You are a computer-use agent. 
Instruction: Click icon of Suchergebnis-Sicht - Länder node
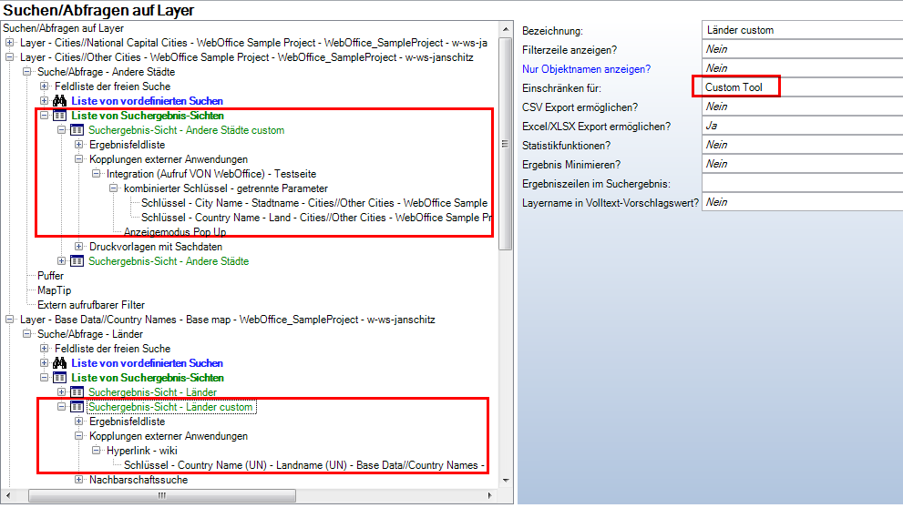(77, 392)
